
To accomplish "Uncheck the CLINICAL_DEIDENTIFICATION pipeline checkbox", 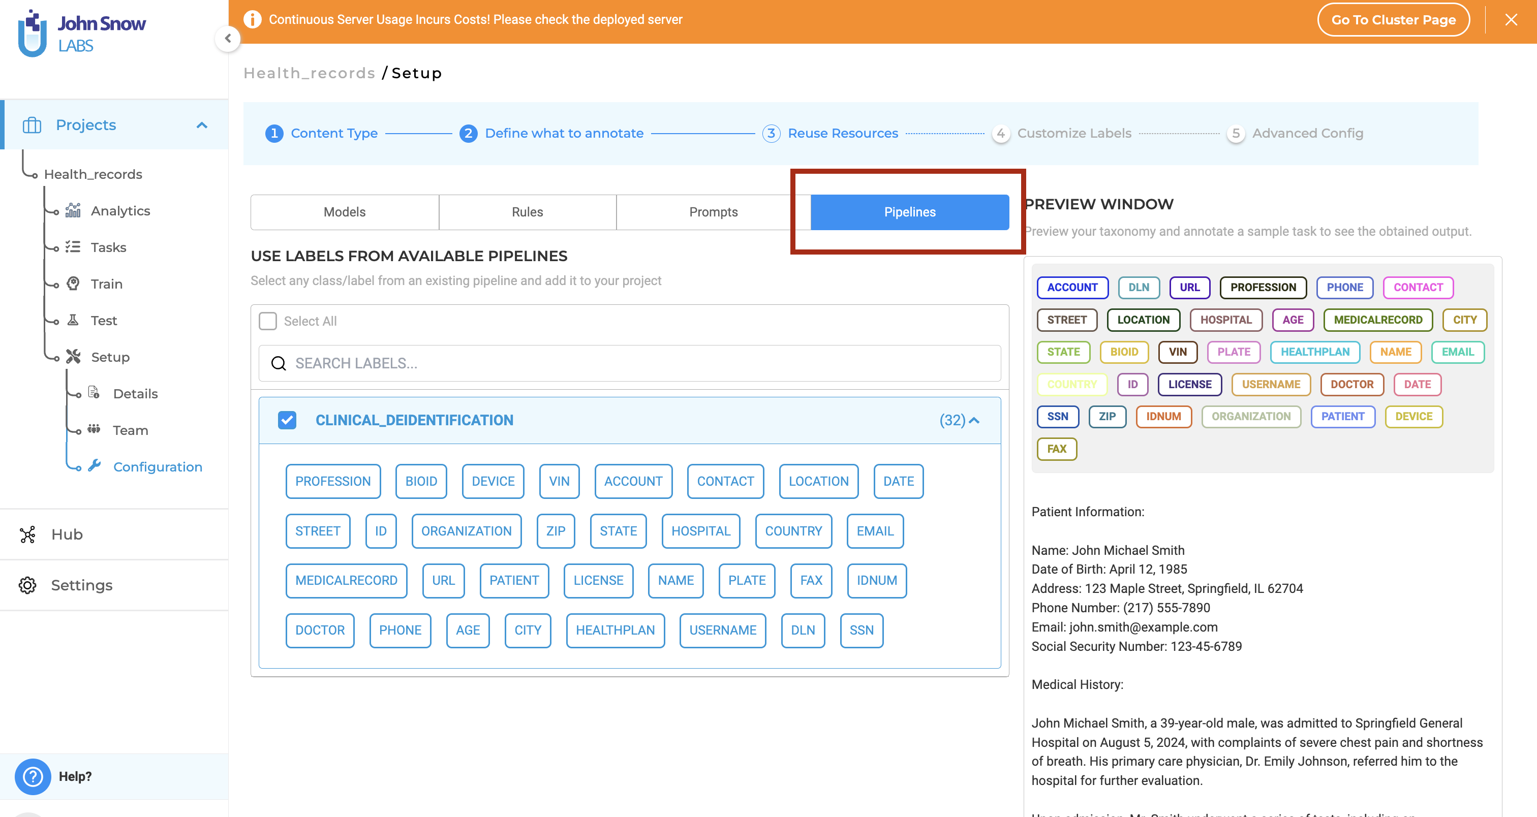I will 287,420.
